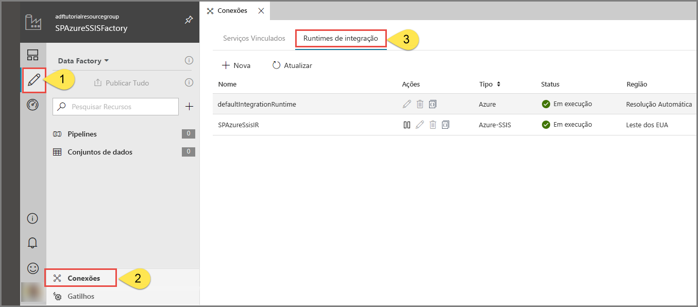Screen dimensions: 698x307
Task: Click the Ações column header
Action: click(x=411, y=84)
